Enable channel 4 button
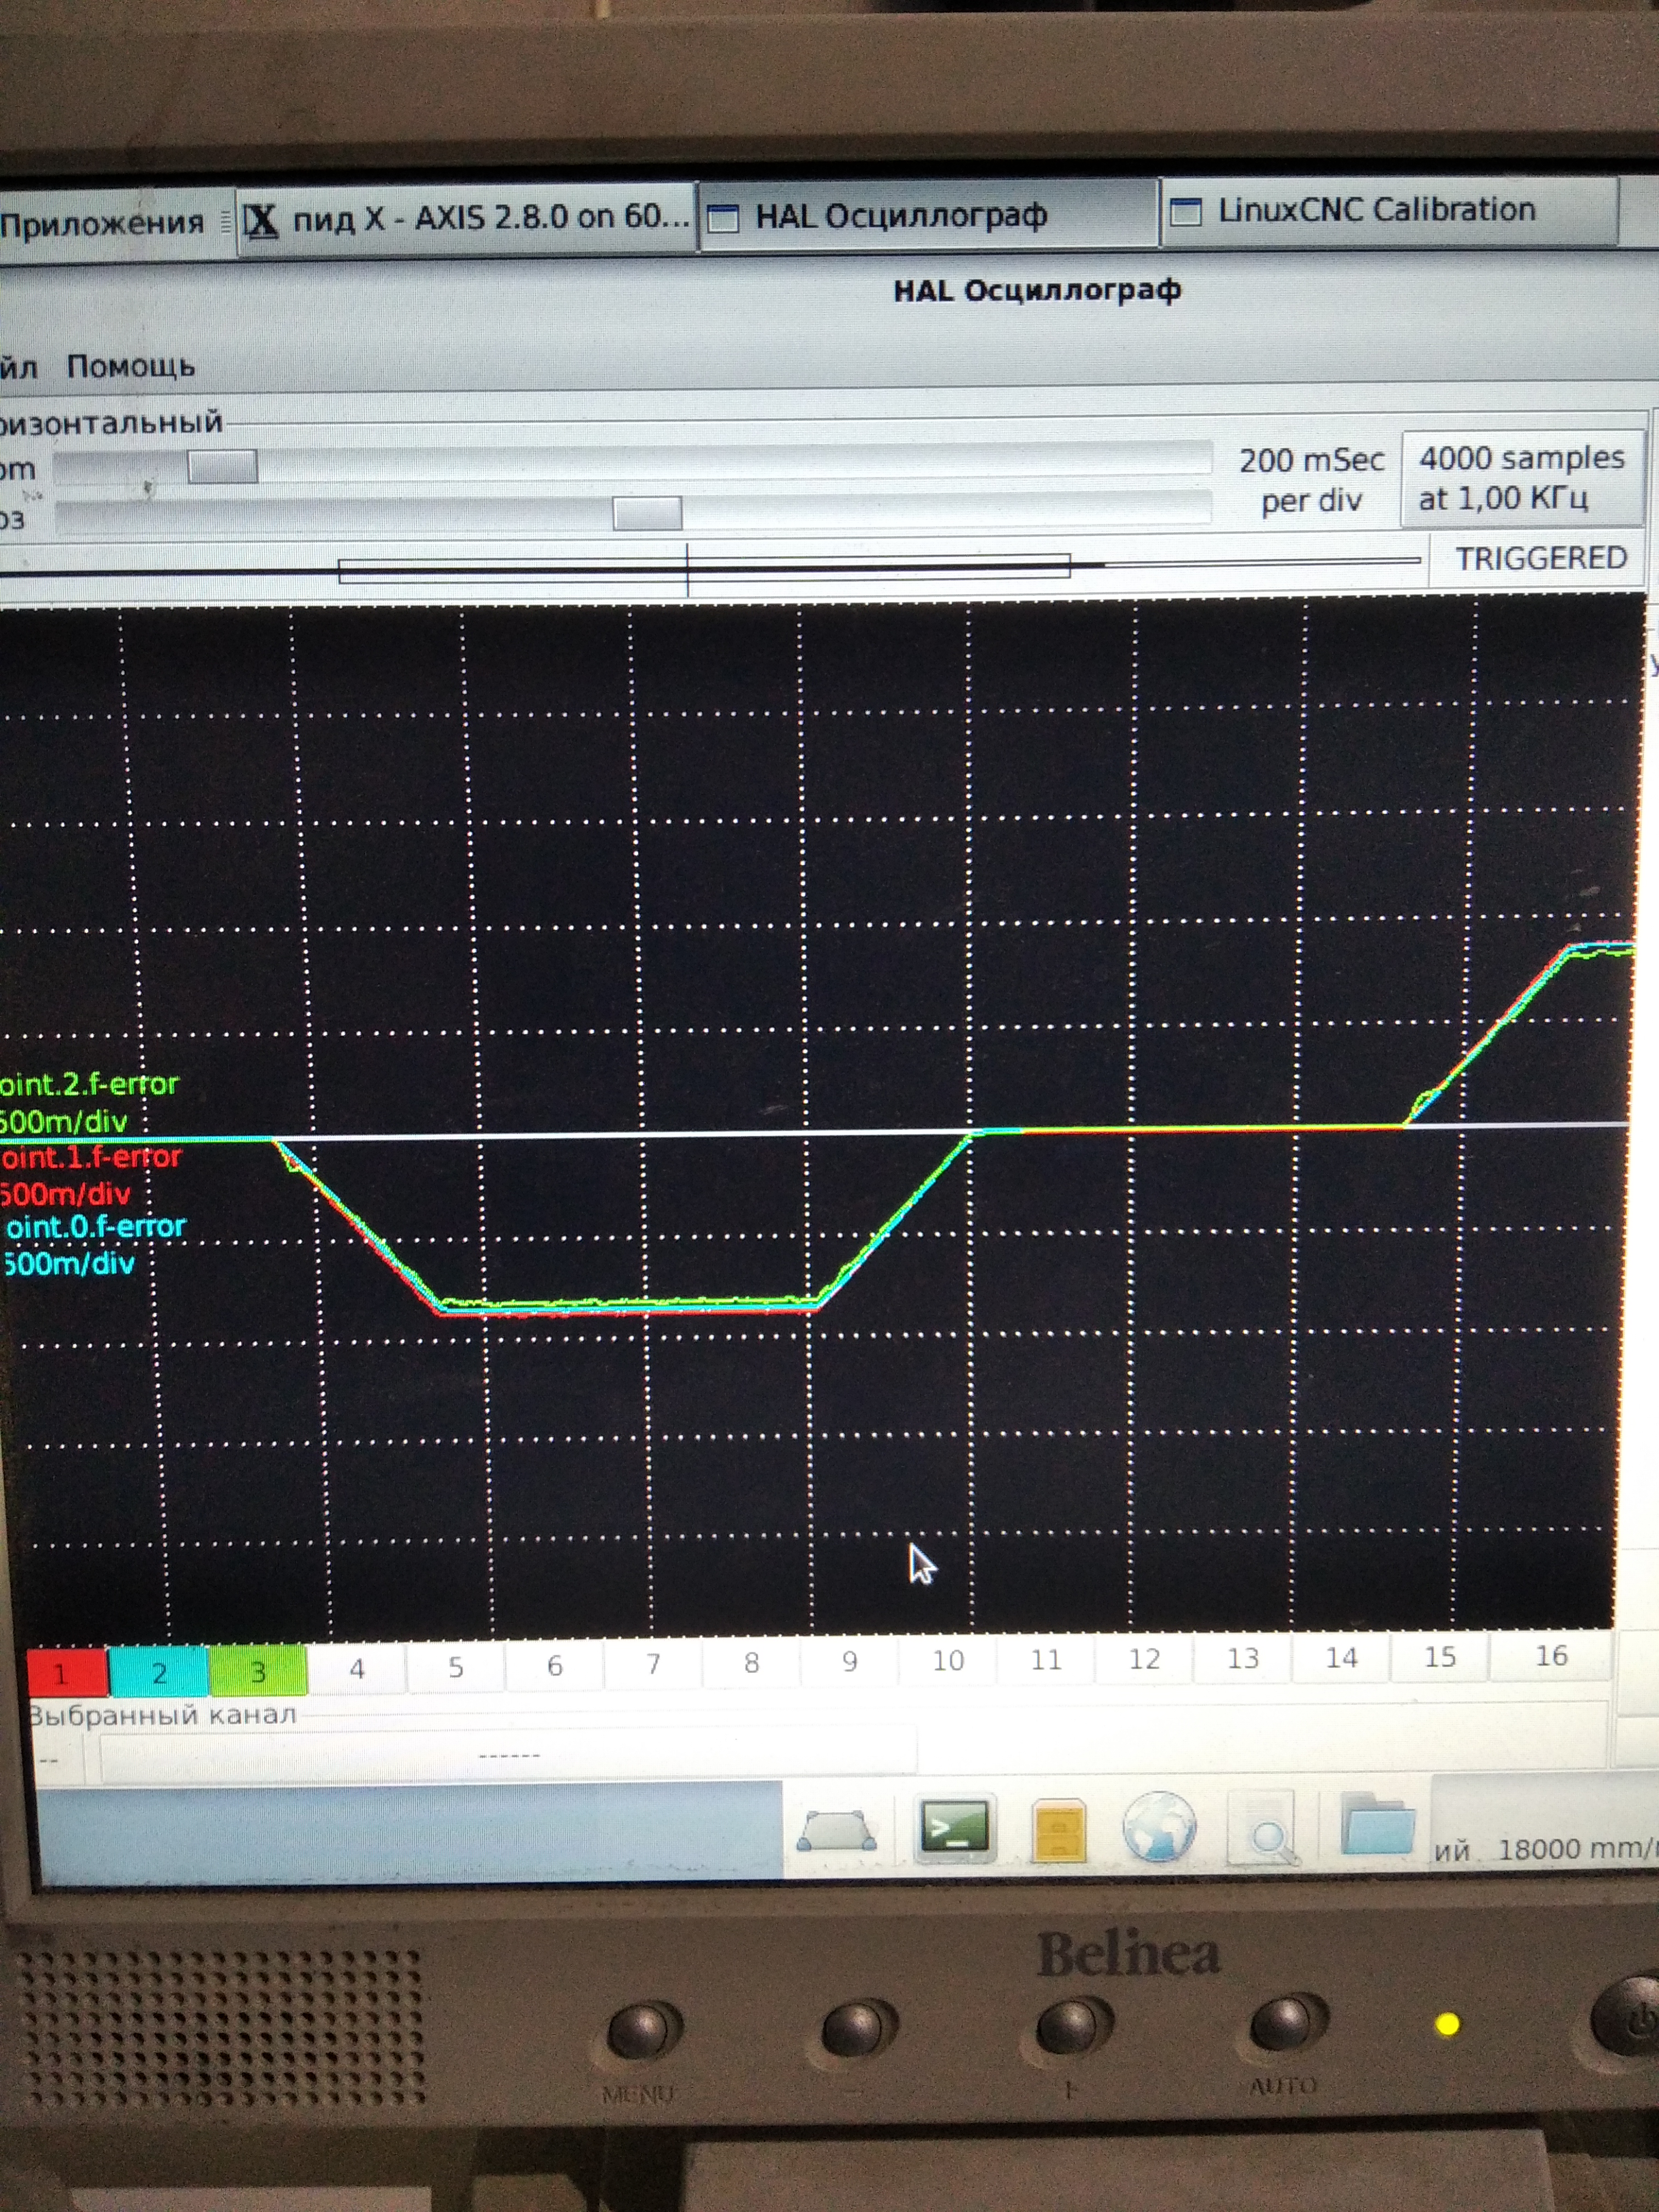The image size is (1659, 2212). click(356, 1668)
